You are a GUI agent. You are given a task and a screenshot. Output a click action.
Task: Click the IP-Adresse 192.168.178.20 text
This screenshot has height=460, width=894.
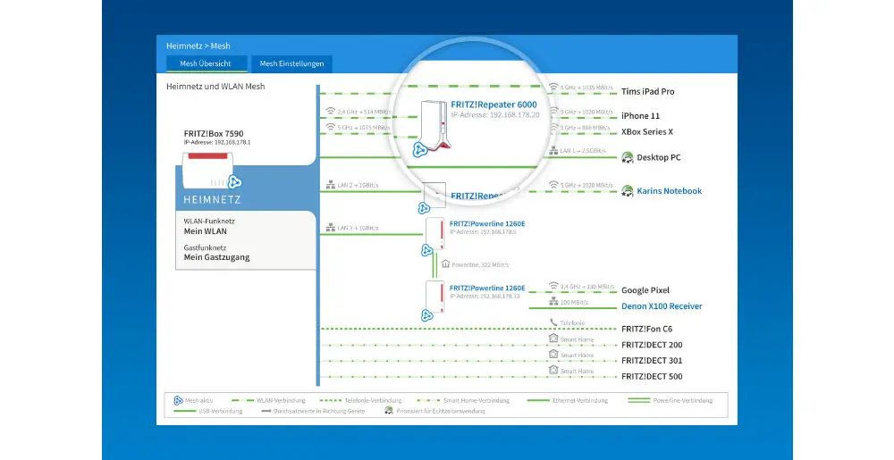[495, 115]
